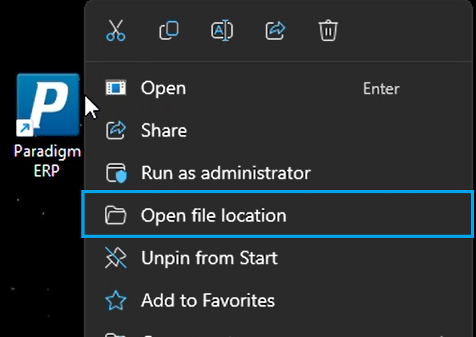Click the Cut scissors icon
The width and height of the screenshot is (476, 337).
(x=116, y=31)
